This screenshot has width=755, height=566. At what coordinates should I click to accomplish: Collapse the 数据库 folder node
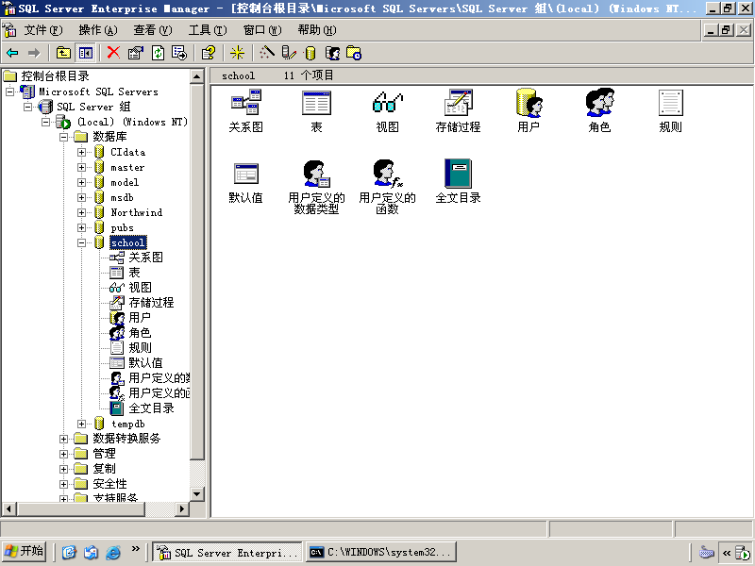click(63, 137)
